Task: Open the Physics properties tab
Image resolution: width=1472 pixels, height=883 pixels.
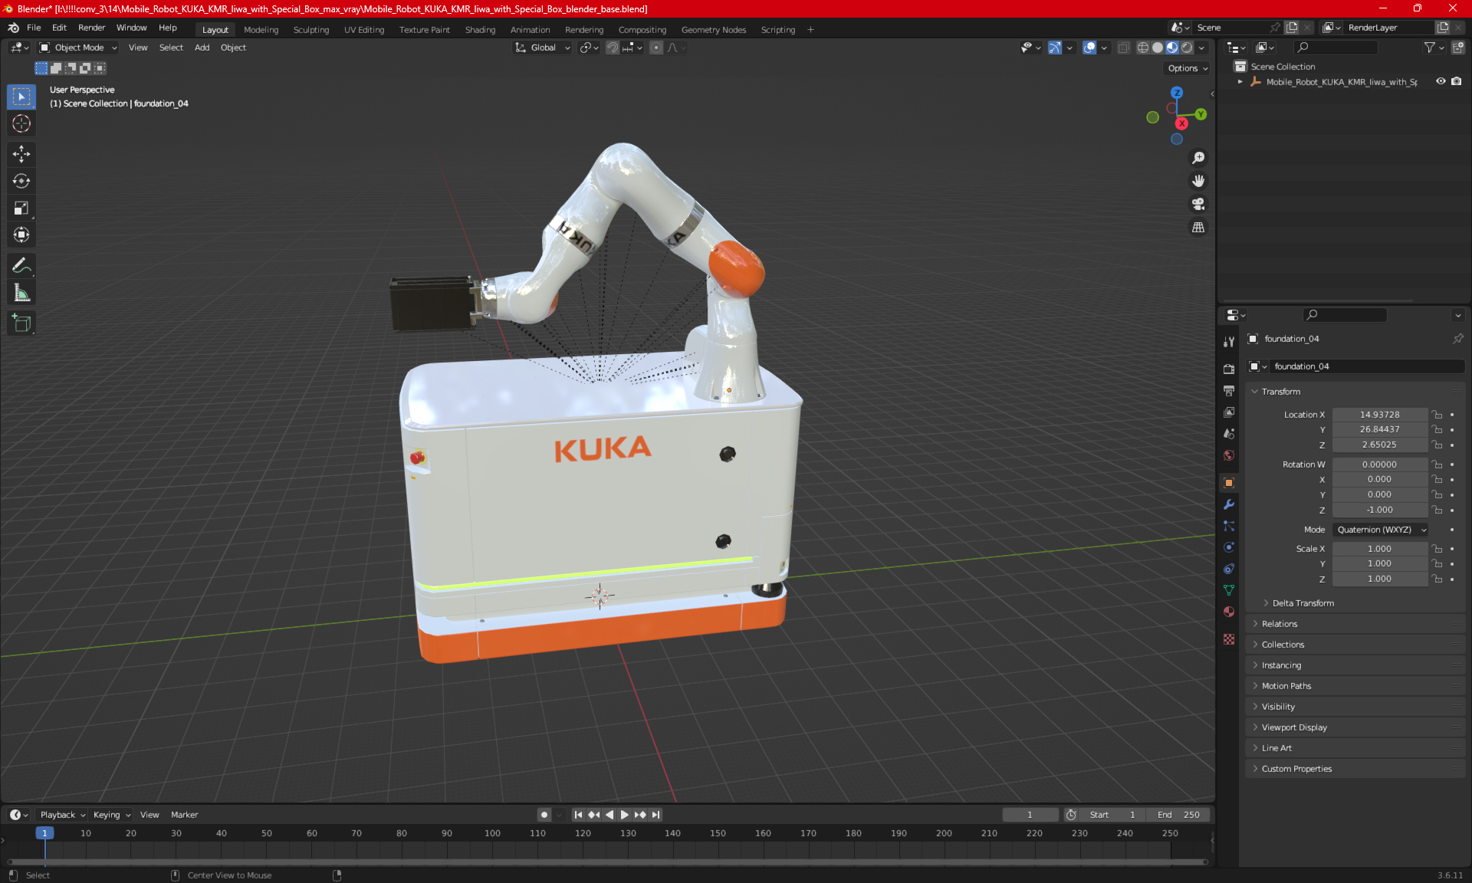Action: click(x=1229, y=547)
